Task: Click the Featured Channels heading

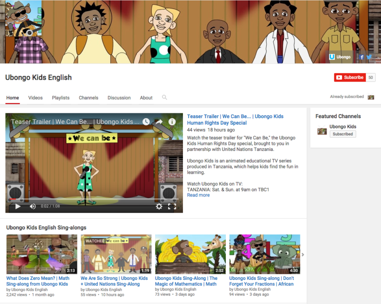Action: coord(338,116)
